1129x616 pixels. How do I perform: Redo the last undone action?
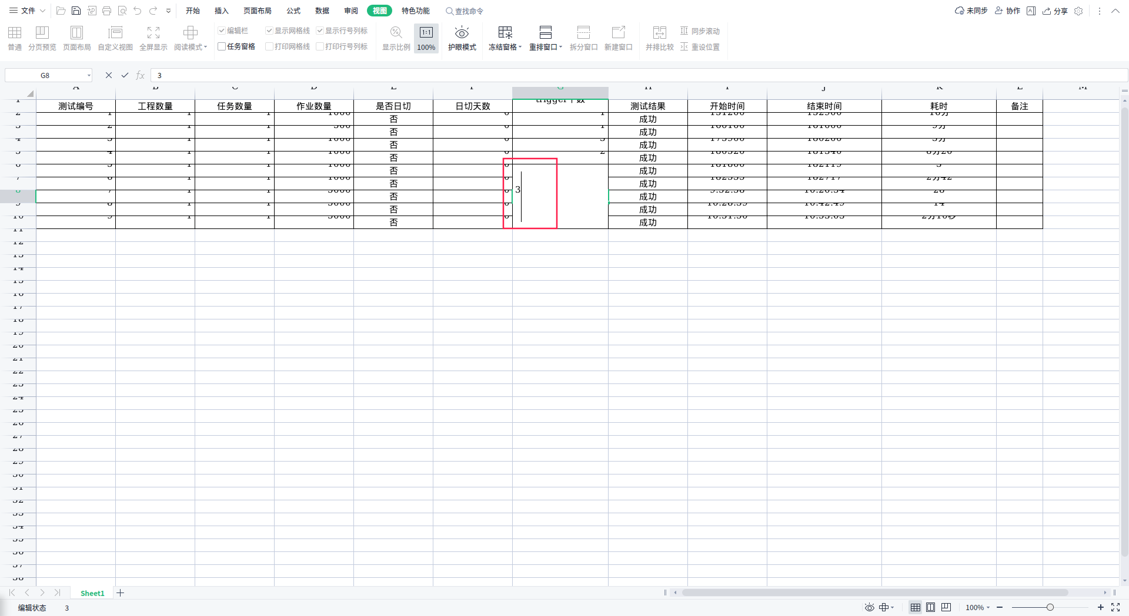tap(153, 11)
